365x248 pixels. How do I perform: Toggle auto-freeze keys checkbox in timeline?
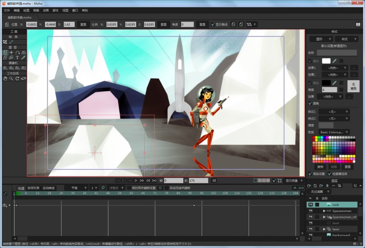[167, 188]
